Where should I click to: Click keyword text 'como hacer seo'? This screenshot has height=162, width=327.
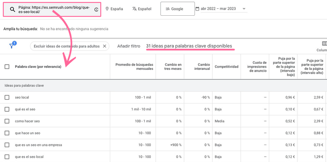tap(27, 121)
